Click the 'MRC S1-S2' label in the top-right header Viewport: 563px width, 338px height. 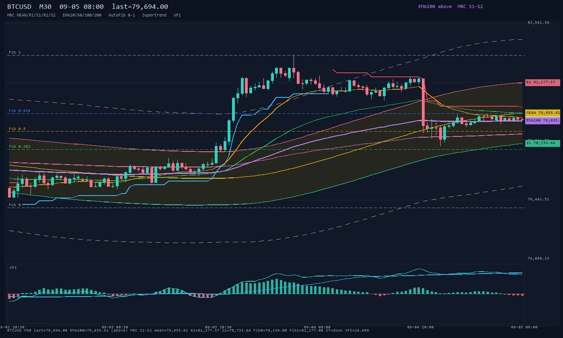[470, 6]
